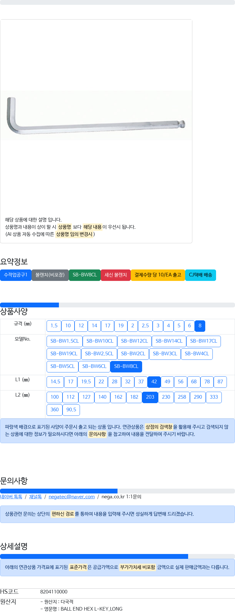Click the red 세신 볼렌치 tag
The image size is (235, 613).
click(x=116, y=275)
